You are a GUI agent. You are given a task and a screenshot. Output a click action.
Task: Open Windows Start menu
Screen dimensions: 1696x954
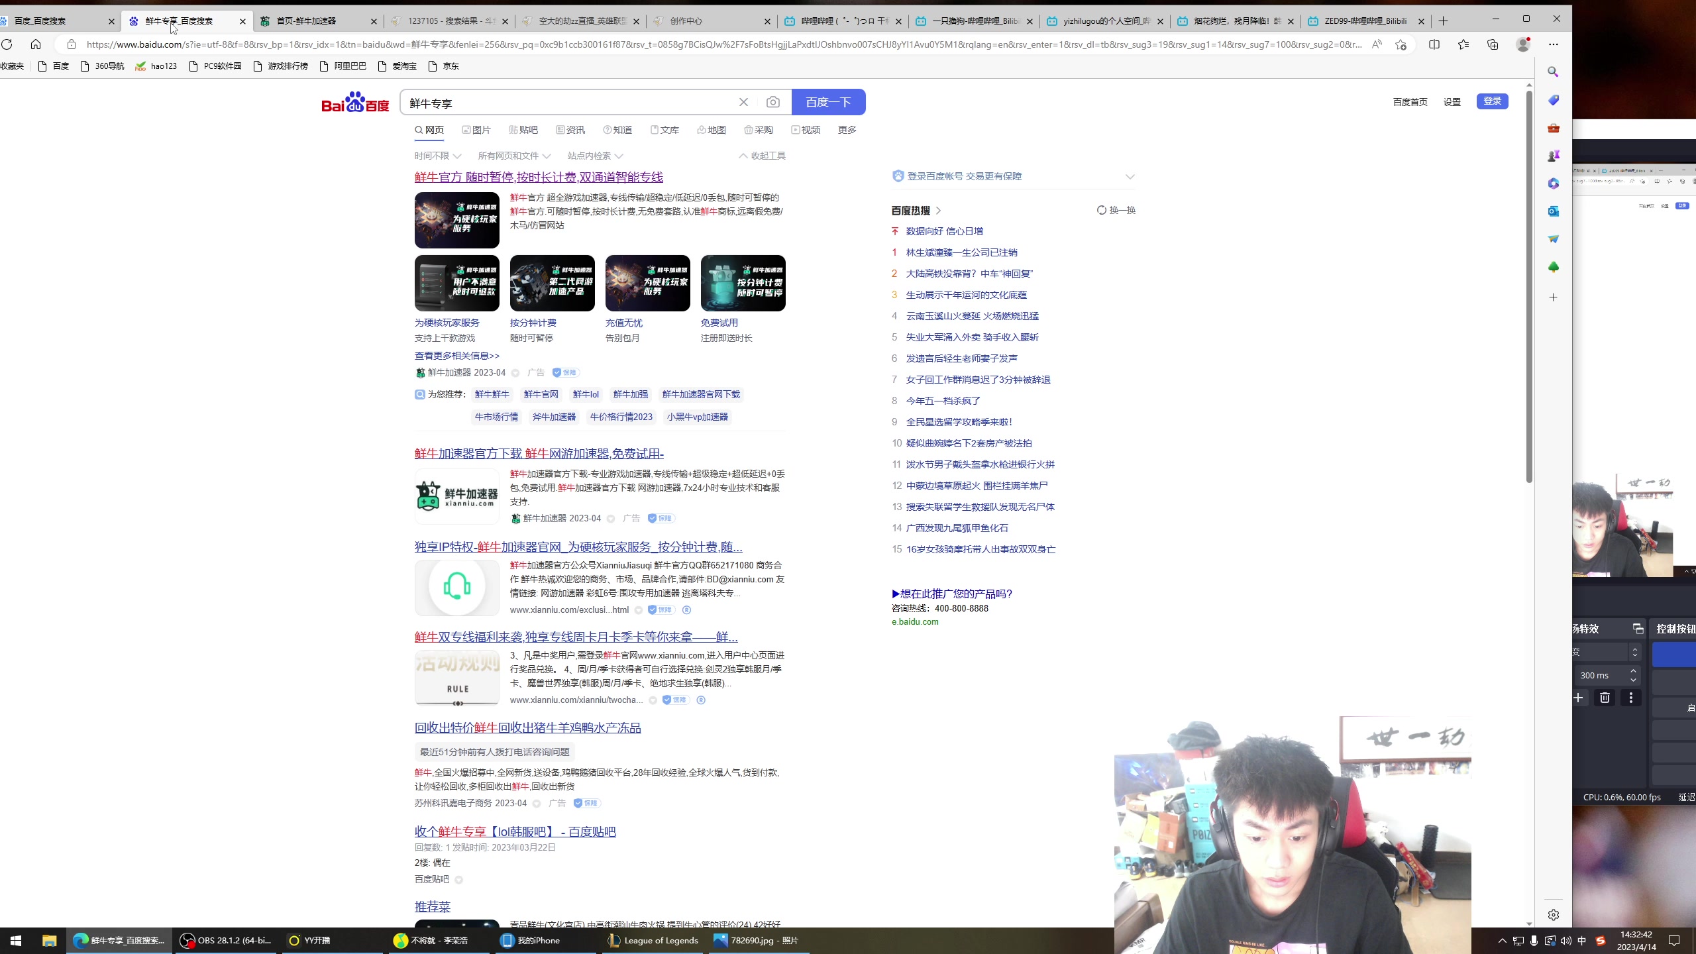pyautogui.click(x=16, y=941)
